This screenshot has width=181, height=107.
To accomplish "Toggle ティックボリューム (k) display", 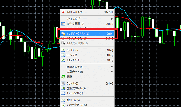I will click(87, 105).
